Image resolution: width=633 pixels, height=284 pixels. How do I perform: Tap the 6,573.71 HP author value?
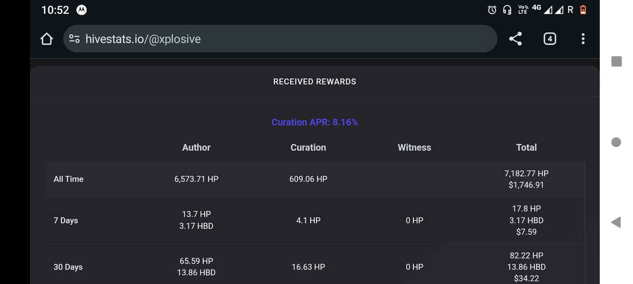coord(196,179)
